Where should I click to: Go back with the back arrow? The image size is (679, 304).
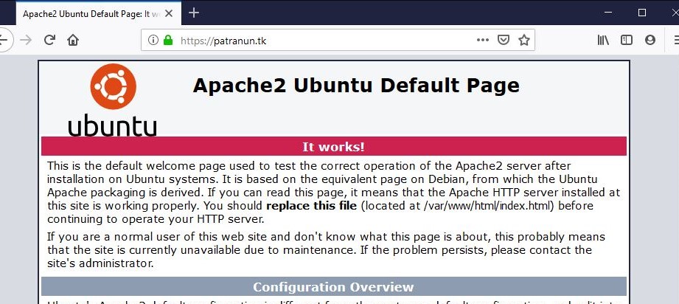point(4,40)
